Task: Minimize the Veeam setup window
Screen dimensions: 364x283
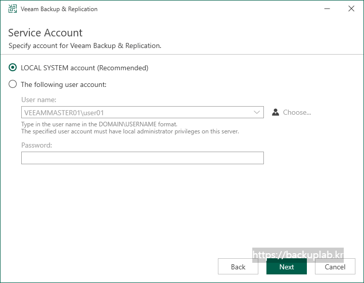Action: (327, 9)
